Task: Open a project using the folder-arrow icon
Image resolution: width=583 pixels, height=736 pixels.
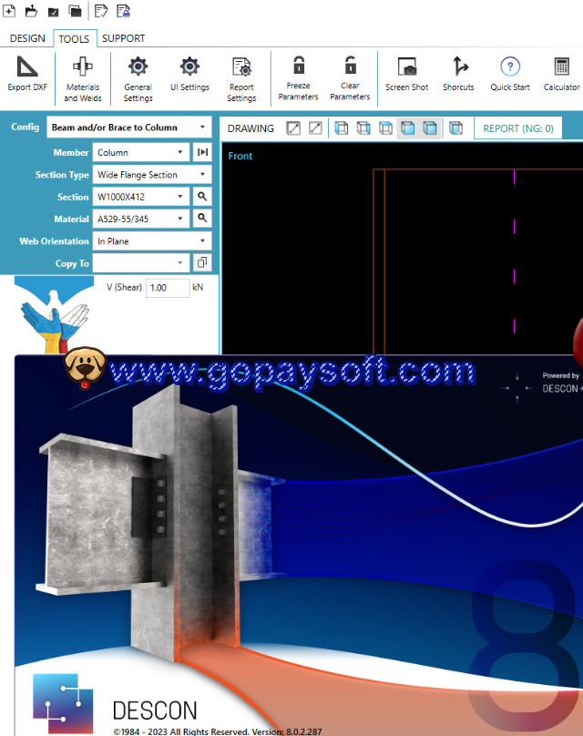Action: pyautogui.click(x=32, y=11)
